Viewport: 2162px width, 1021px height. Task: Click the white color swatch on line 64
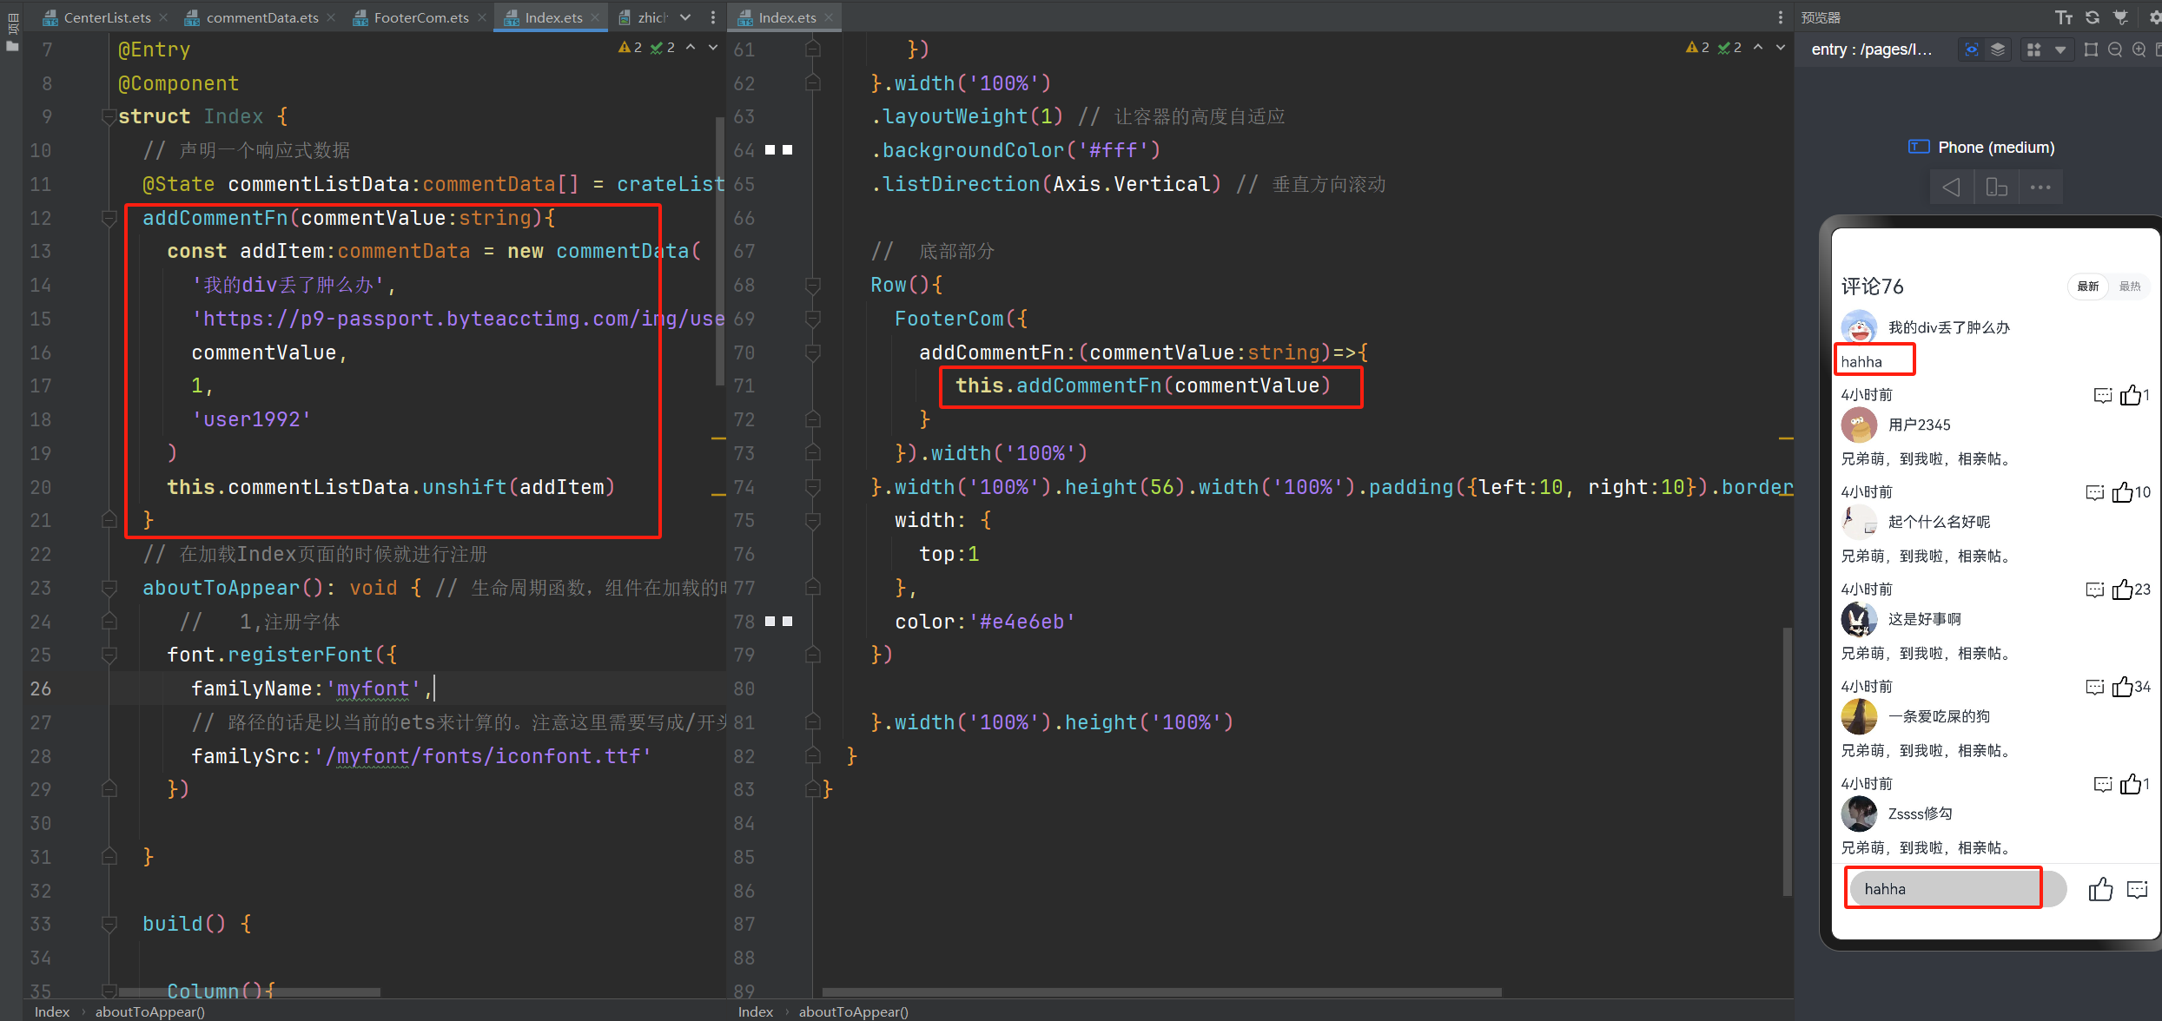tap(770, 150)
